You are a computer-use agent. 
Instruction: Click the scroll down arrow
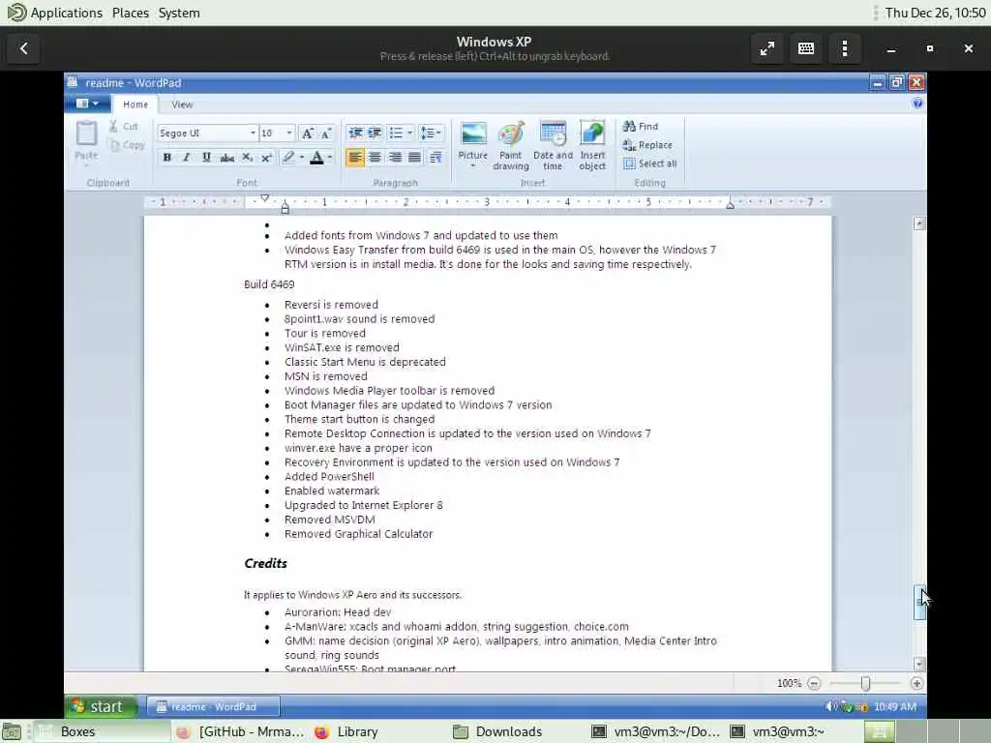tap(919, 664)
